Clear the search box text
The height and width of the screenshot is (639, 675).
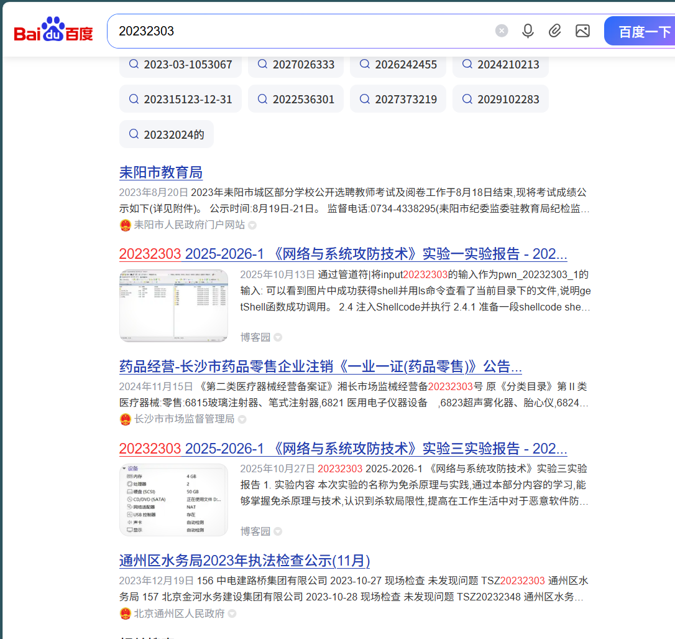coord(502,31)
